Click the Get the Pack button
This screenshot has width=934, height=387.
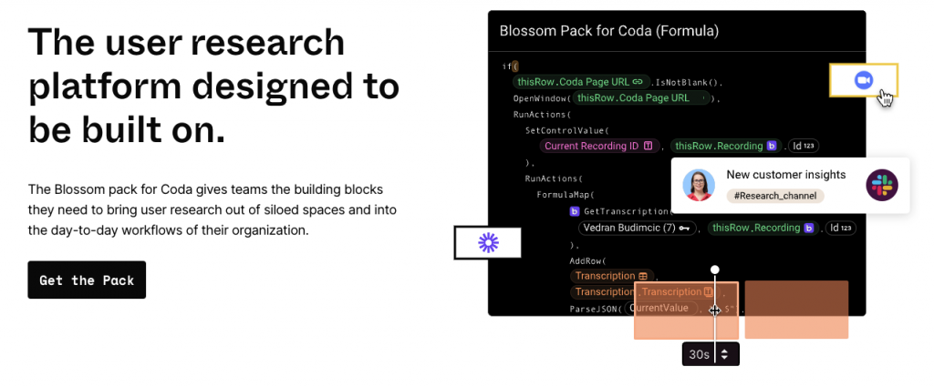(x=87, y=280)
